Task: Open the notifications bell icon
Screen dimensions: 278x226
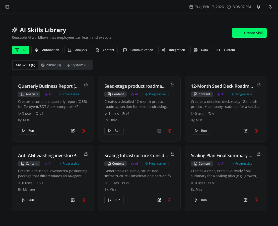Action: [x=258, y=7]
